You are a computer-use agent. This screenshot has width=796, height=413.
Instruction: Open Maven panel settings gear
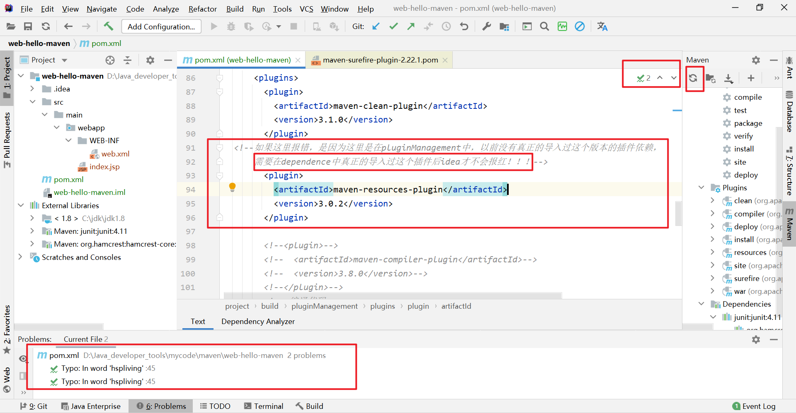tap(756, 60)
